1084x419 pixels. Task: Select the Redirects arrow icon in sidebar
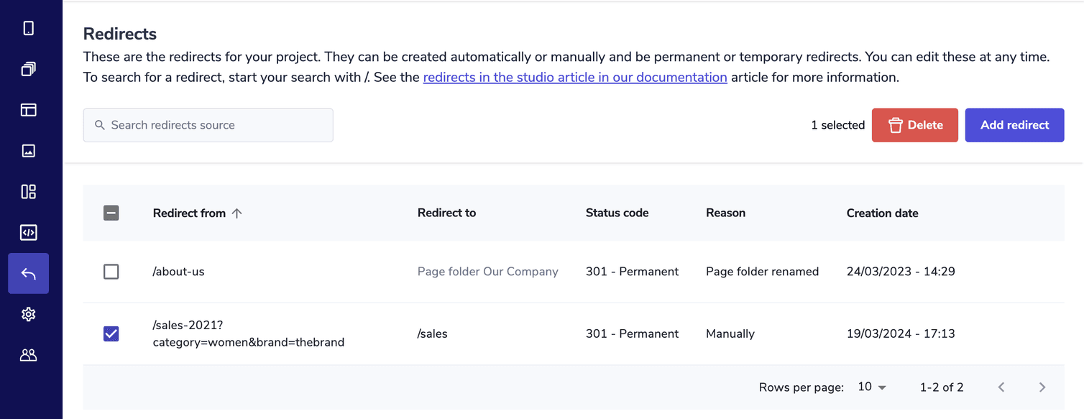(28, 273)
